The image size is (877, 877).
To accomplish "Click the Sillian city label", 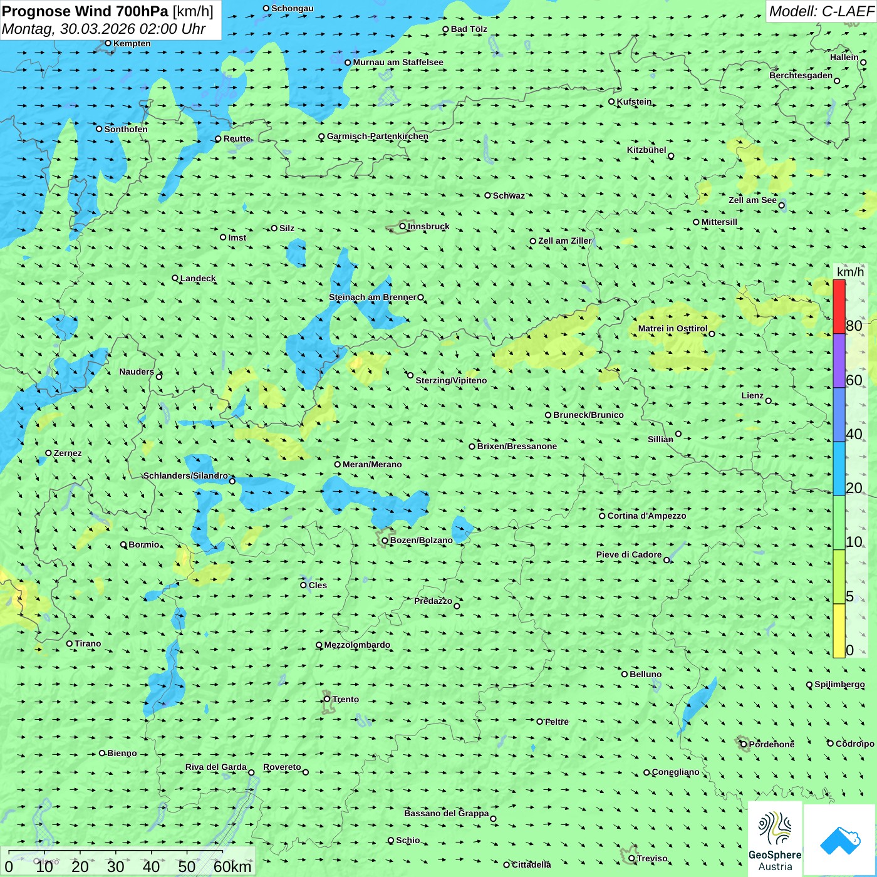I will 660,439.
